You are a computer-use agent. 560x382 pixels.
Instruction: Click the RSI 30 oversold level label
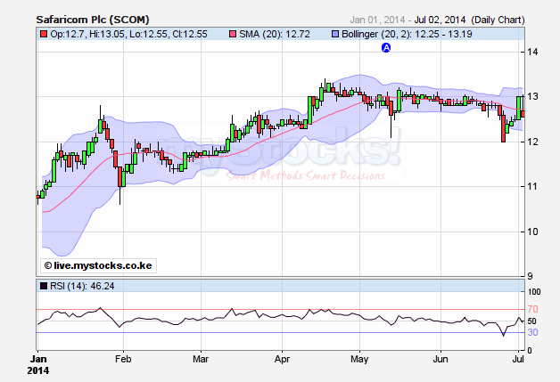532,332
